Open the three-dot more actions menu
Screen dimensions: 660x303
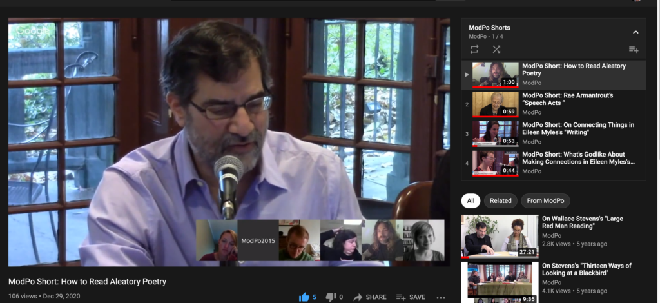coord(441,298)
